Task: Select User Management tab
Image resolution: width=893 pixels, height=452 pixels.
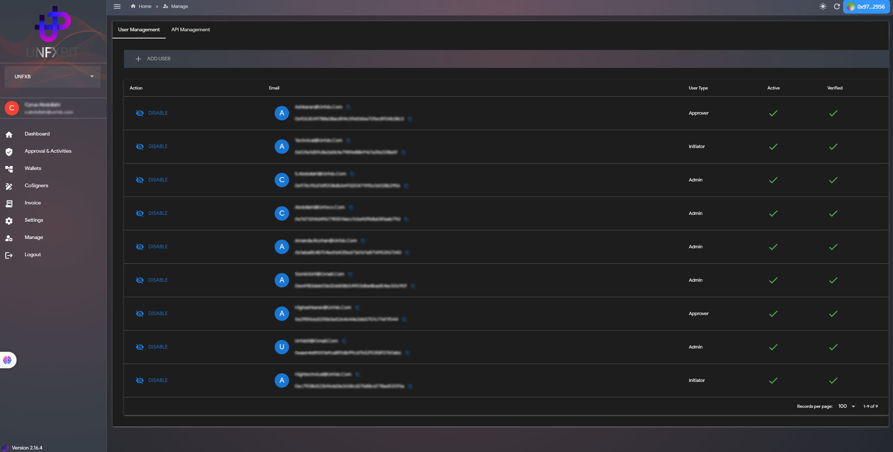Action: click(139, 29)
